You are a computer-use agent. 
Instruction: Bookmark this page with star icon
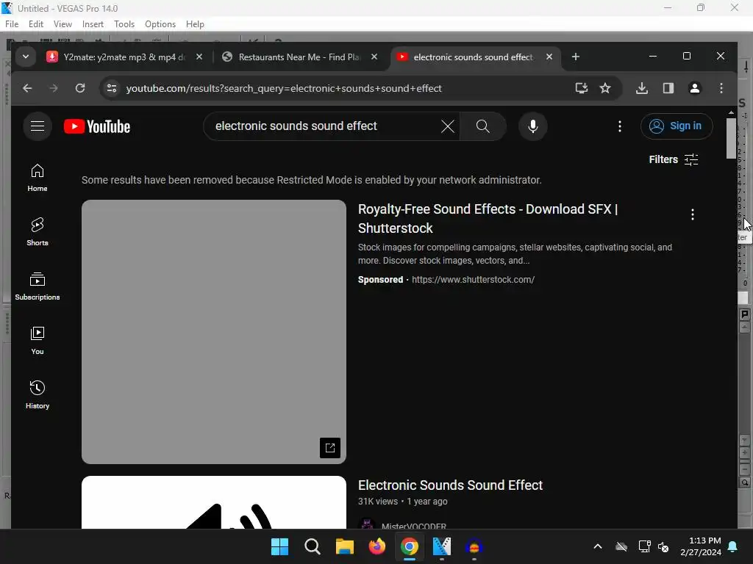point(605,88)
